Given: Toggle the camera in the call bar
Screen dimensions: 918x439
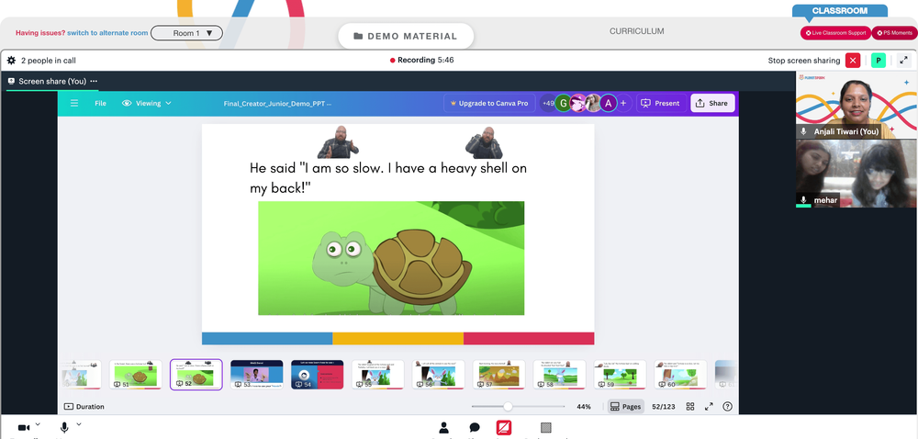Looking at the screenshot, I should (x=24, y=428).
